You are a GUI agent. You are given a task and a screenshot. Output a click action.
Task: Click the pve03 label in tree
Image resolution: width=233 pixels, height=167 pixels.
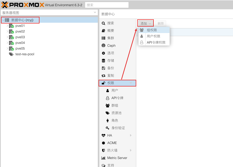point(20,37)
